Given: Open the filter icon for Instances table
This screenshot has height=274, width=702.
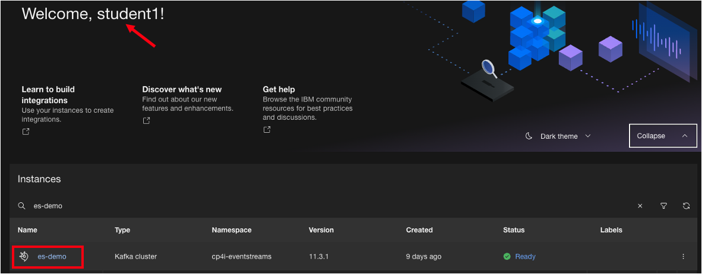Looking at the screenshot, I should tap(663, 206).
